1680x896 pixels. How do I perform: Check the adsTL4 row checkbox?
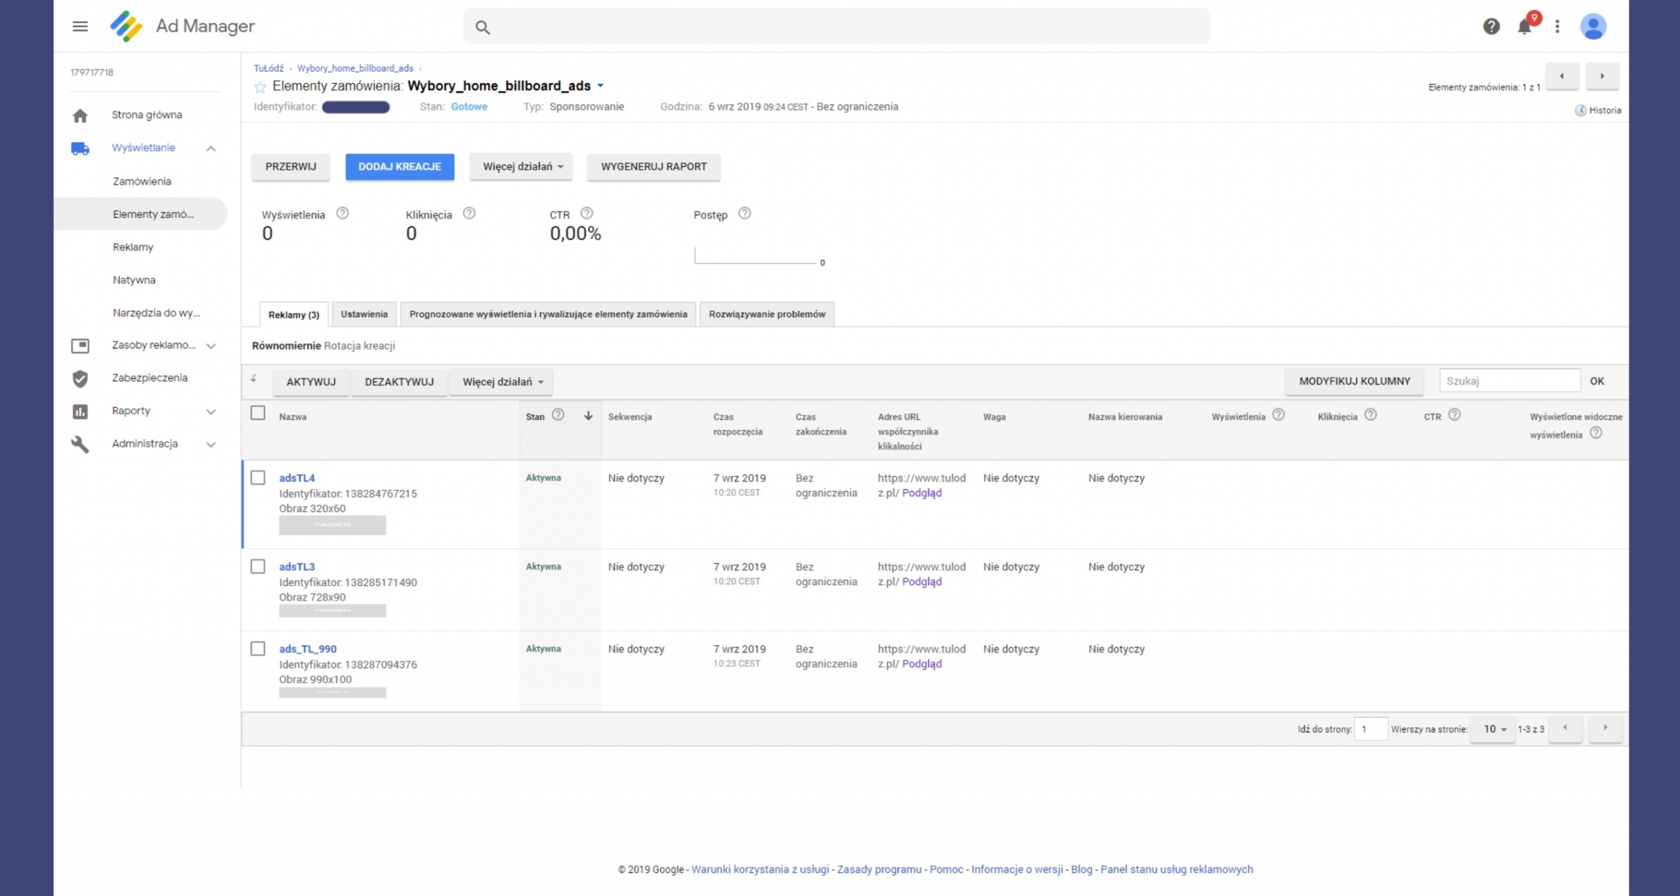pos(257,478)
